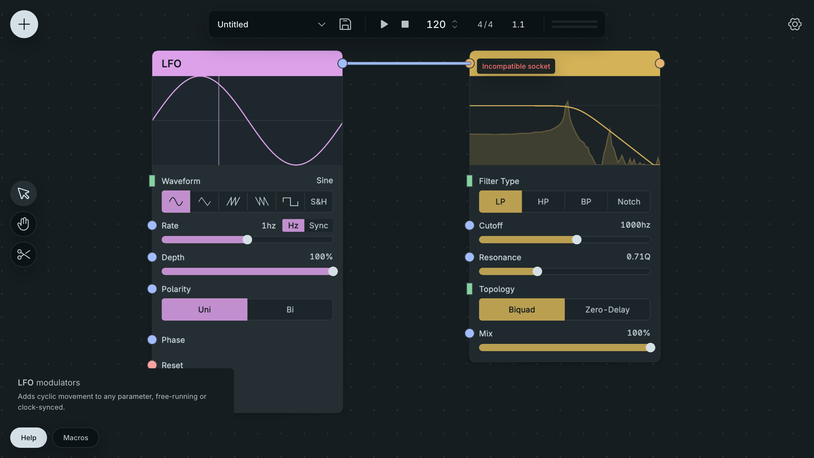814x458 pixels.
Task: Select HP filter type
Action: [x=543, y=201]
